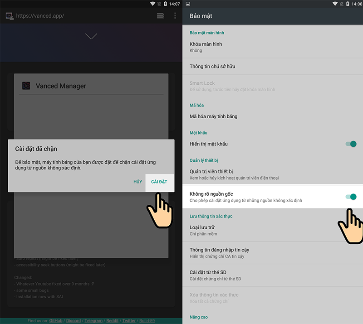Toggle the Không rõ nguồn gốc switch
Screen dimensions: 363x324
(x=351, y=197)
